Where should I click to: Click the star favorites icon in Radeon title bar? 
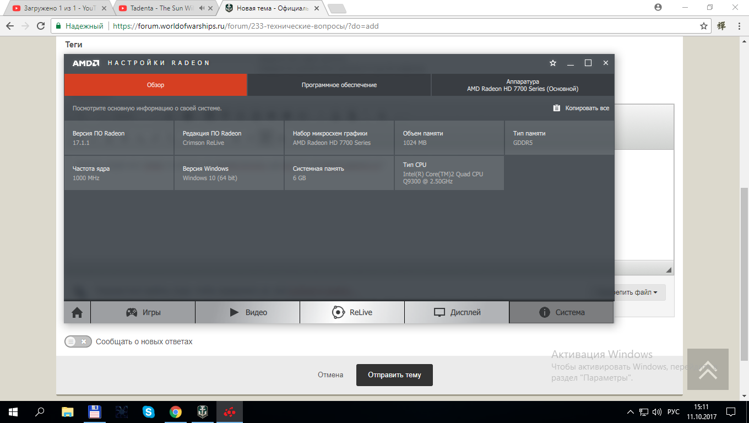pos(553,63)
